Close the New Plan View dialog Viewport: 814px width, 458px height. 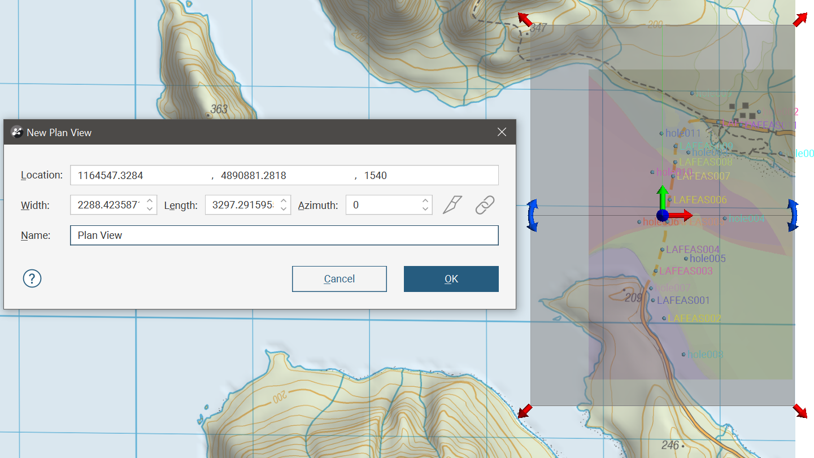pyautogui.click(x=501, y=132)
